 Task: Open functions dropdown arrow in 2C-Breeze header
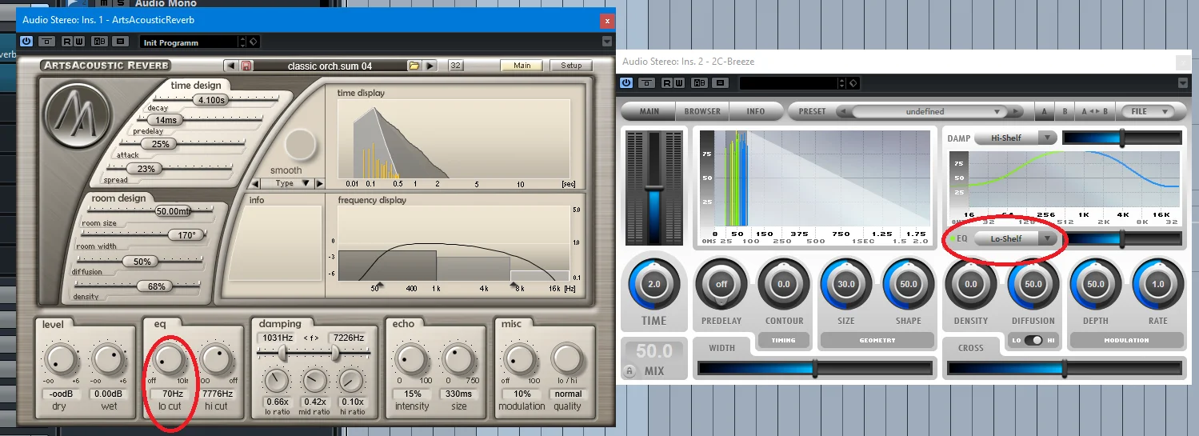pos(1183,82)
